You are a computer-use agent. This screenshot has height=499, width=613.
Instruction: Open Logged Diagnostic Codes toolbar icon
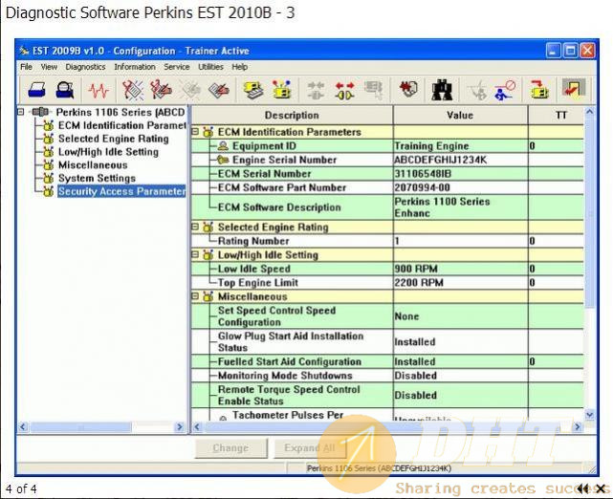tap(161, 90)
